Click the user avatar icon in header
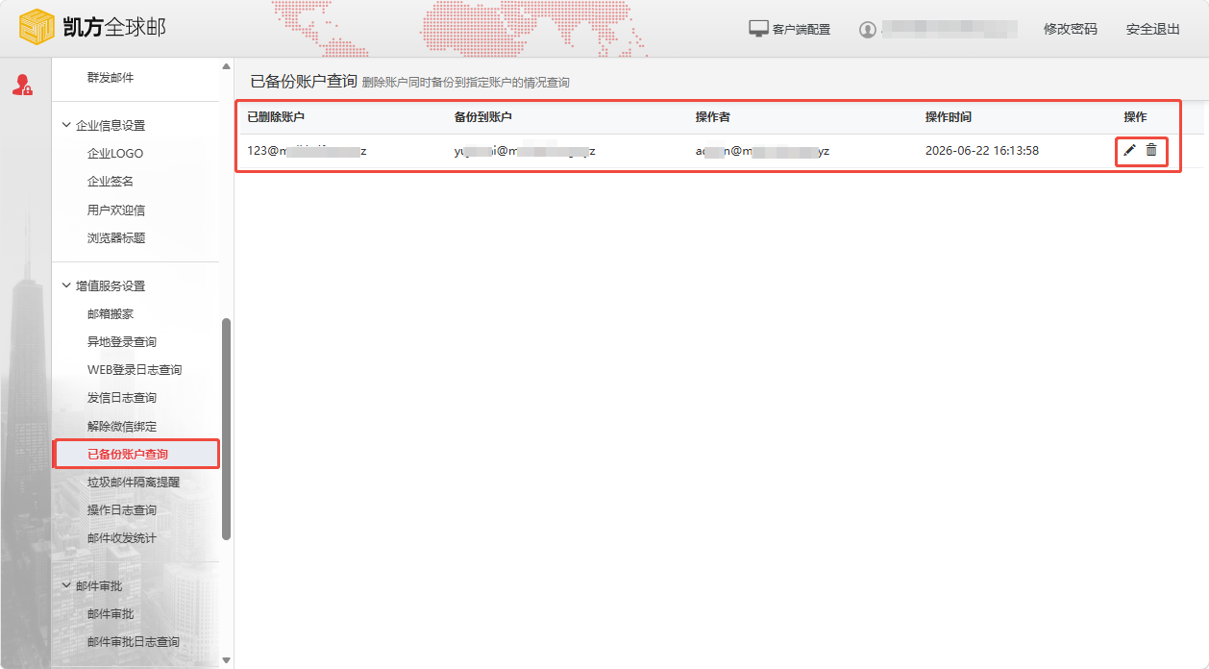The width and height of the screenshot is (1209, 669). click(868, 30)
